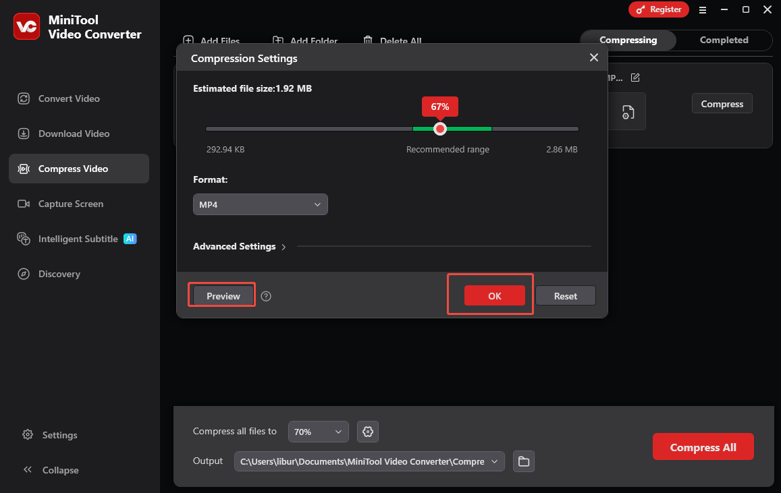Open the output folder browse icon
Image resolution: width=781 pixels, height=493 pixels.
524,461
